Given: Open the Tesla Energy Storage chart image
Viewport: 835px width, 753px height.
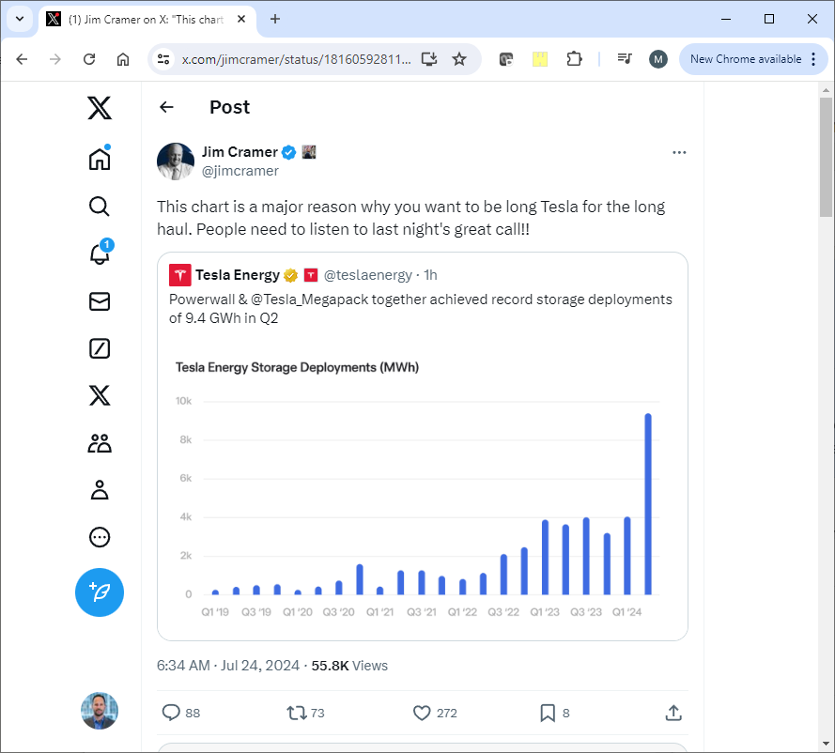Looking at the screenshot, I should click(423, 487).
